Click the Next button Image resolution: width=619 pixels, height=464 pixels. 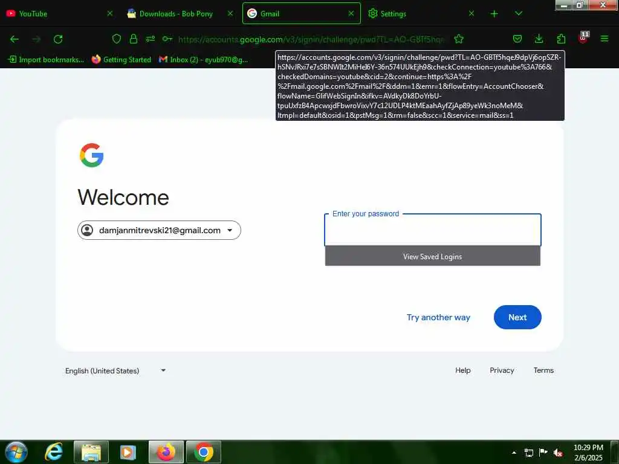point(517,317)
